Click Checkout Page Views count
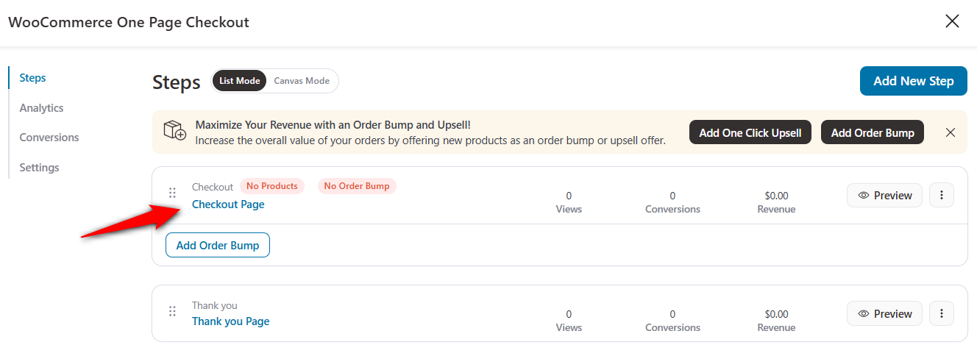 (569, 196)
